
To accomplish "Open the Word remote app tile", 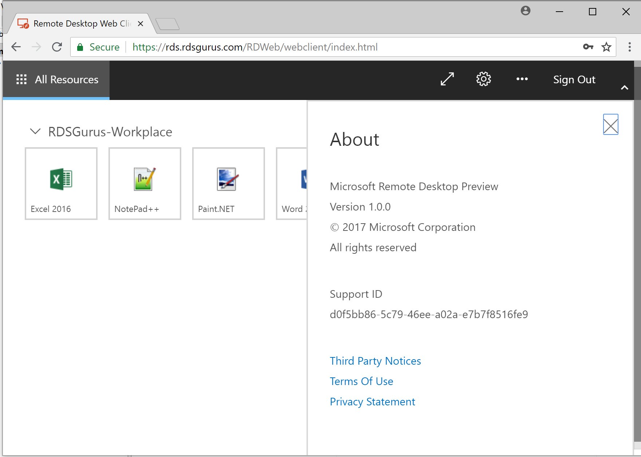I will click(292, 184).
